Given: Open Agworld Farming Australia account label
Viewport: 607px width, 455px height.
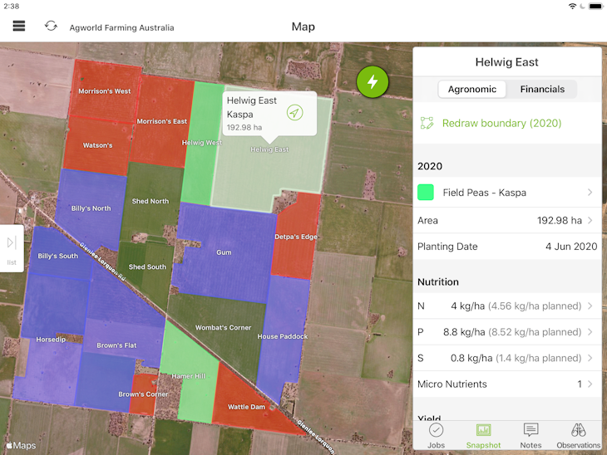Looking at the screenshot, I should click(x=121, y=27).
